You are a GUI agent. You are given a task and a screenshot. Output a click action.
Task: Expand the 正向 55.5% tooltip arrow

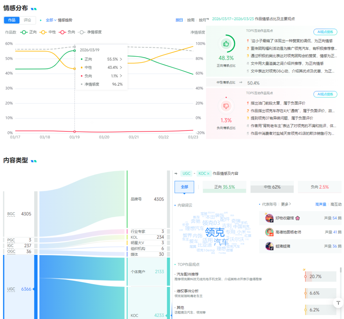click(x=121, y=59)
